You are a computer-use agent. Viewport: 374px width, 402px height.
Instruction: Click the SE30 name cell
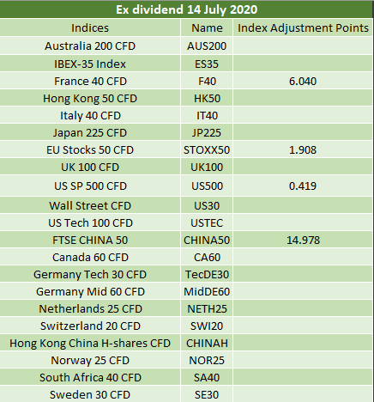[x=207, y=394]
